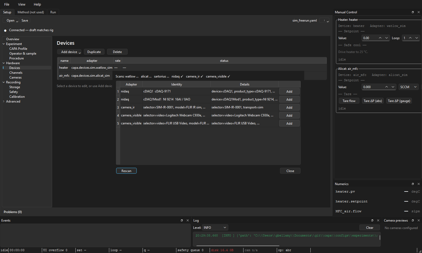Decrease heater Loop number
The height and width of the screenshot is (253, 422).
417,38
